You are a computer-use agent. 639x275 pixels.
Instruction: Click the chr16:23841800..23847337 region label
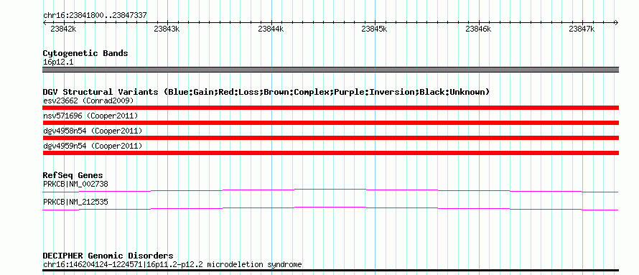pos(95,16)
